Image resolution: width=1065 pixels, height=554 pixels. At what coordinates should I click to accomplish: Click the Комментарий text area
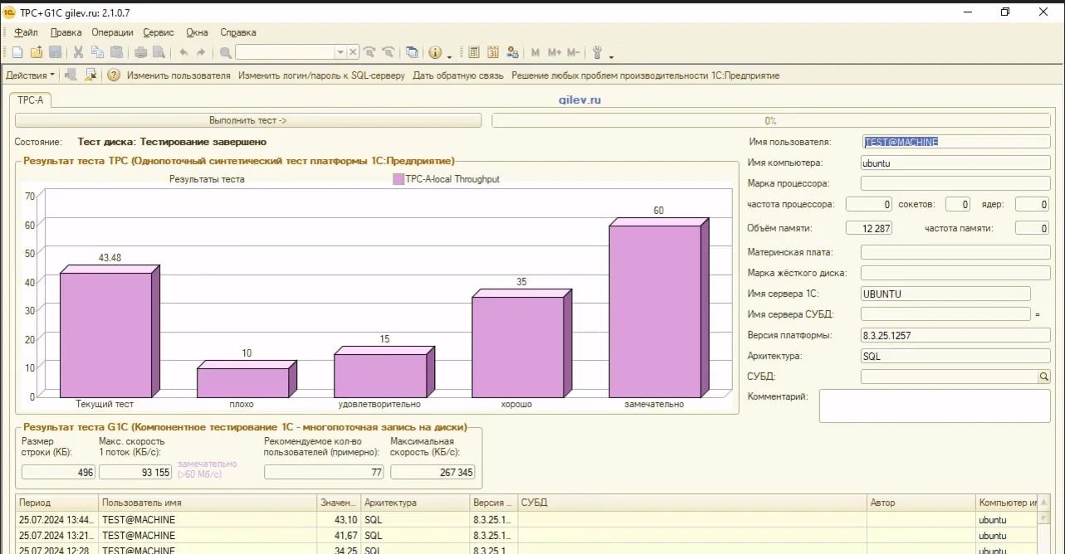(x=935, y=406)
